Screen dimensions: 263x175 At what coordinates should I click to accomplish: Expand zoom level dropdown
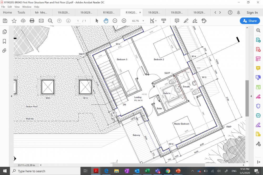pos(143,21)
